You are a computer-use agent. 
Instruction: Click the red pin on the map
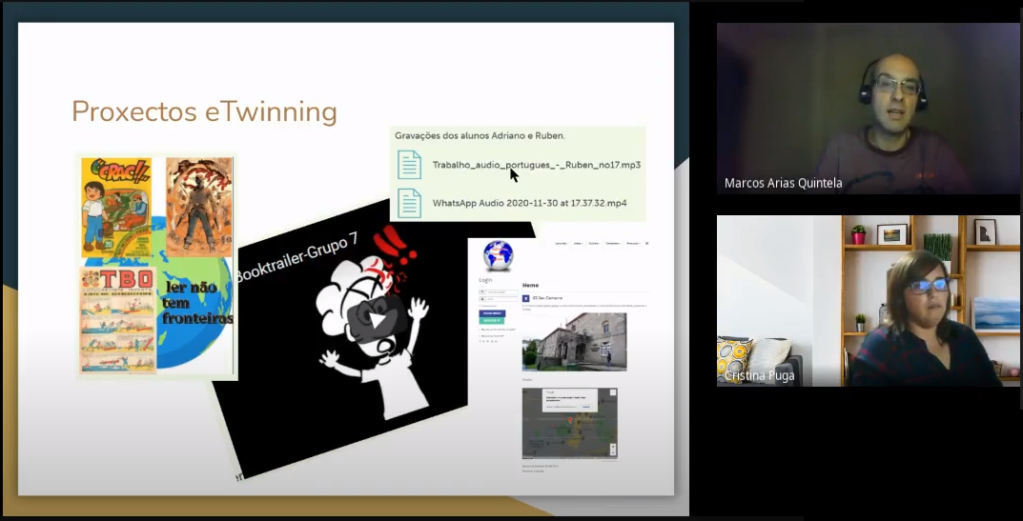(x=570, y=421)
